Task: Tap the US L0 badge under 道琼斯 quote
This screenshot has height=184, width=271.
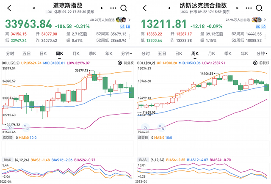Action: click(x=125, y=27)
